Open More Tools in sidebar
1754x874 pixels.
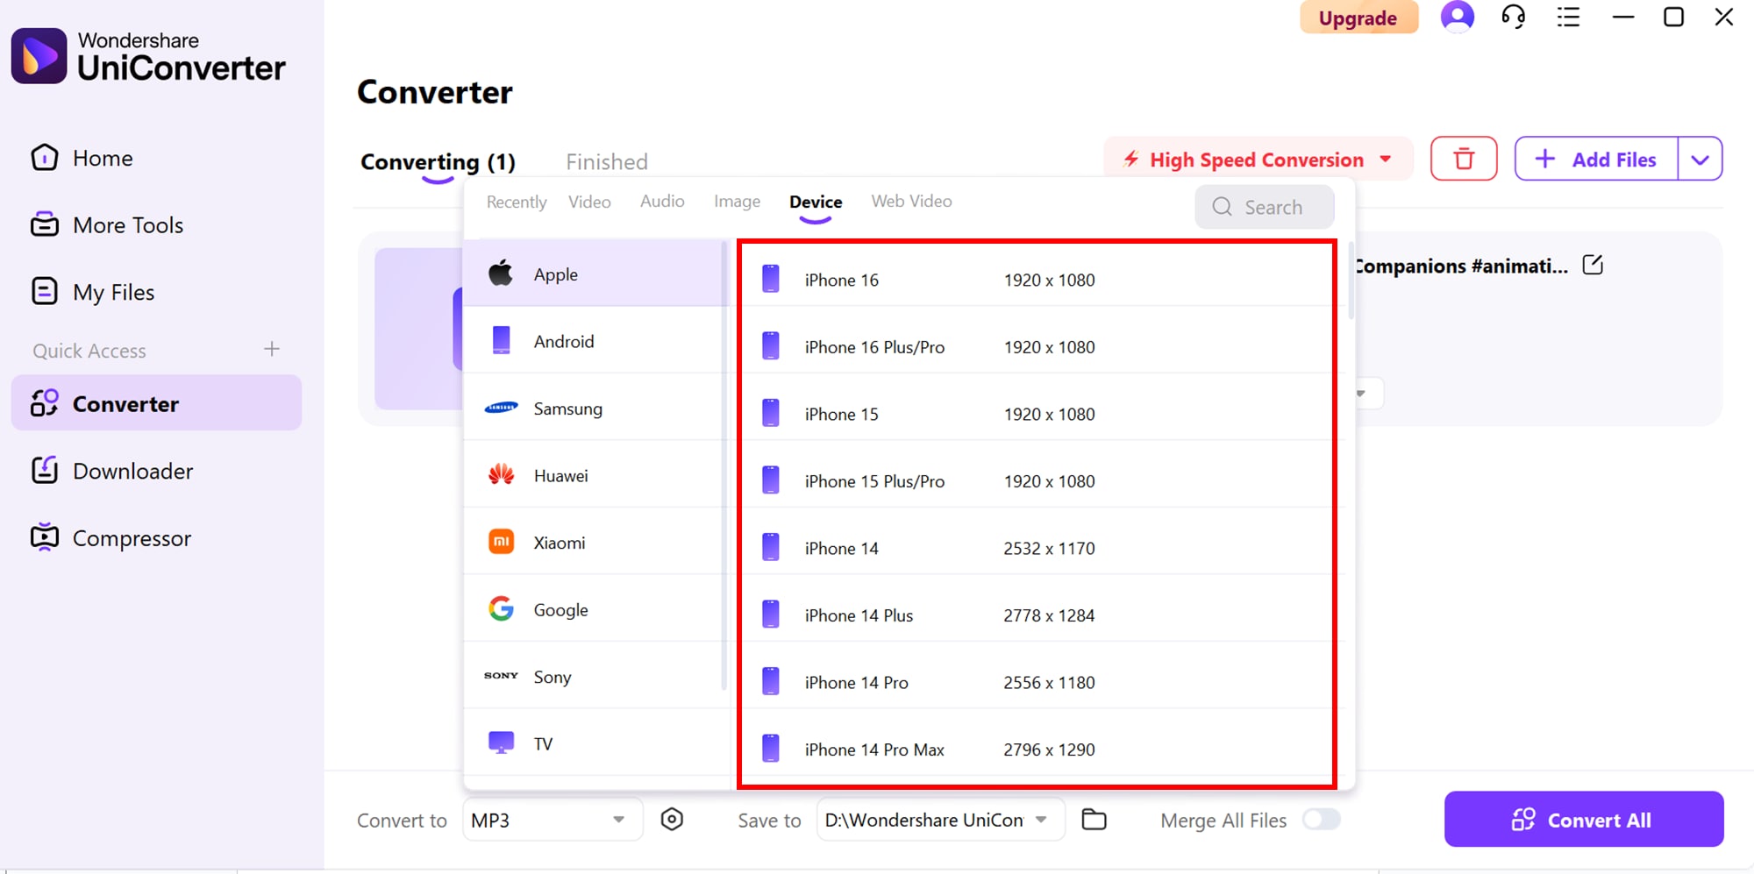107,225
